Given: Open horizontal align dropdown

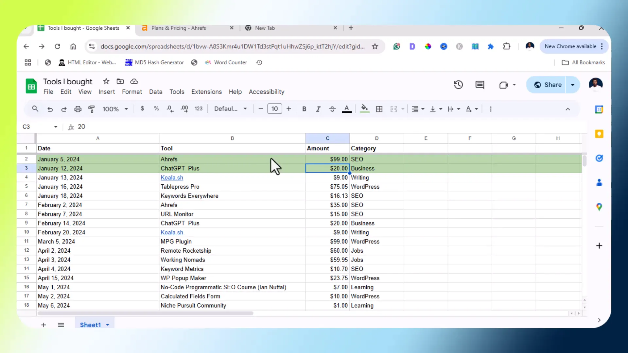Looking at the screenshot, I should (418, 109).
